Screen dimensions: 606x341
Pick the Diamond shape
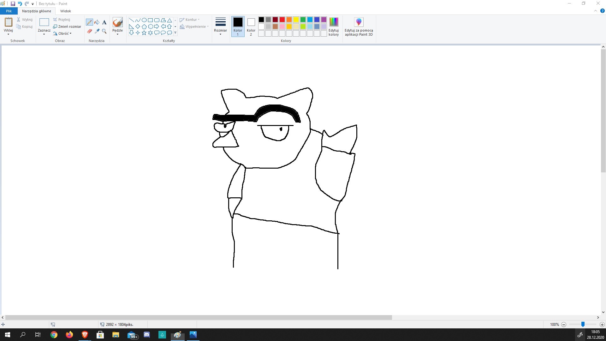coord(138,26)
